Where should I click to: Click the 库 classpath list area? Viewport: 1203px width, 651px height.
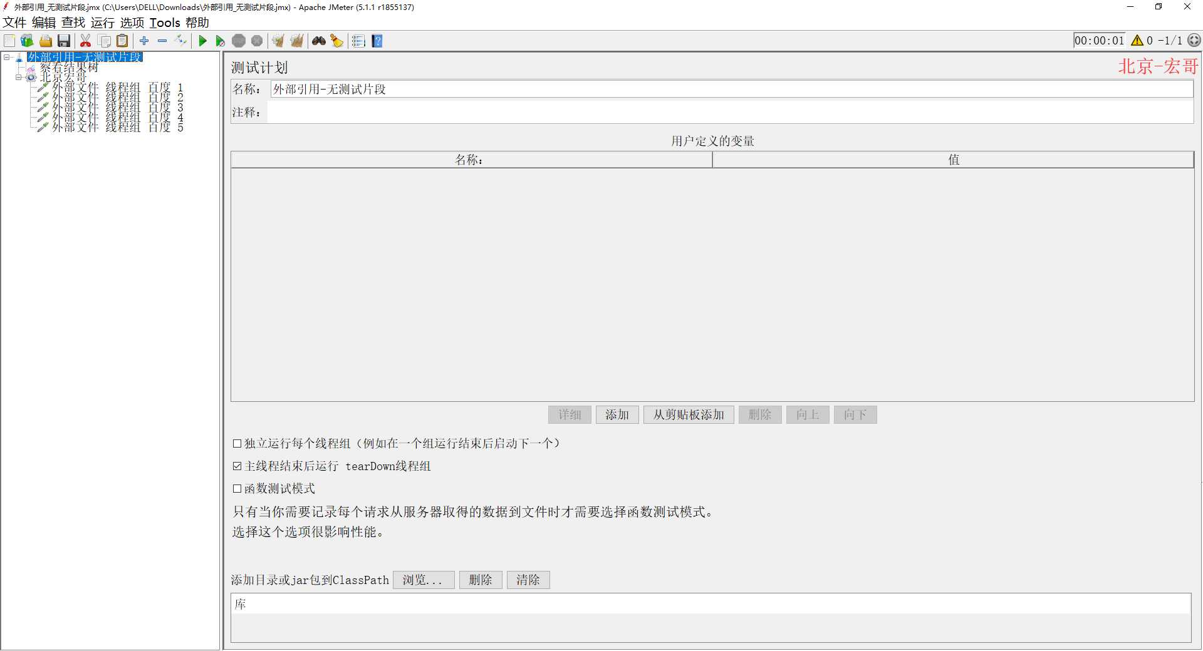pos(711,617)
